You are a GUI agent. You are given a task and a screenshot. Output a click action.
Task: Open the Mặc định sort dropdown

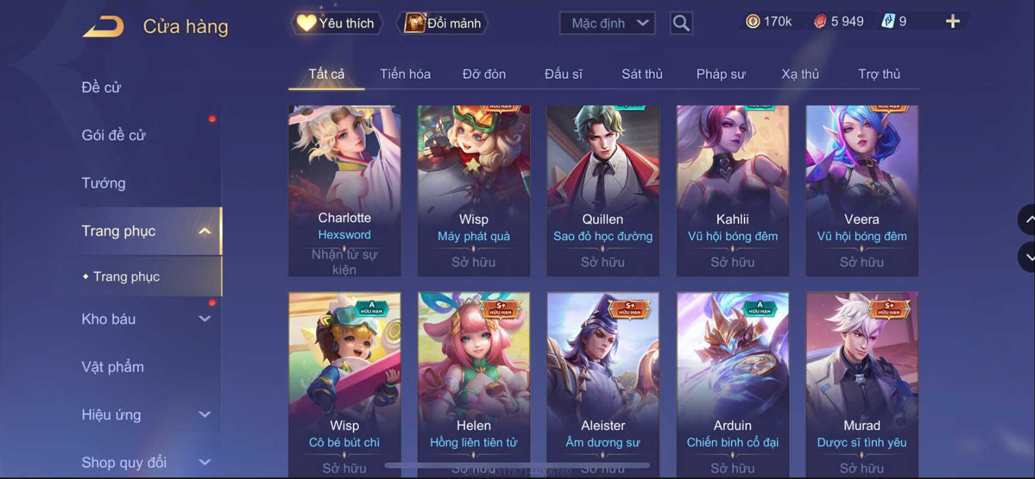tap(607, 23)
